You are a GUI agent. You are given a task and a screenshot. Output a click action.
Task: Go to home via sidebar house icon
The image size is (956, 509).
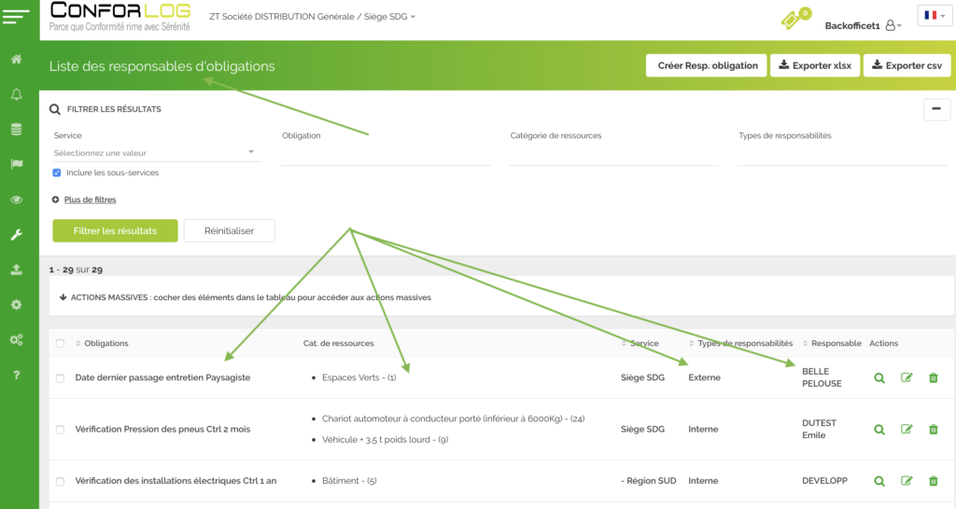[x=16, y=60]
